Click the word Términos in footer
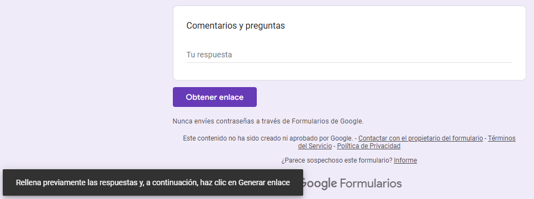The height and width of the screenshot is (199, 534). [x=501, y=138]
